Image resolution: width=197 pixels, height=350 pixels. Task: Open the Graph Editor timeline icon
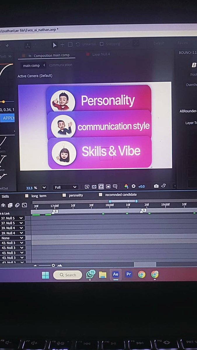tap(25, 205)
